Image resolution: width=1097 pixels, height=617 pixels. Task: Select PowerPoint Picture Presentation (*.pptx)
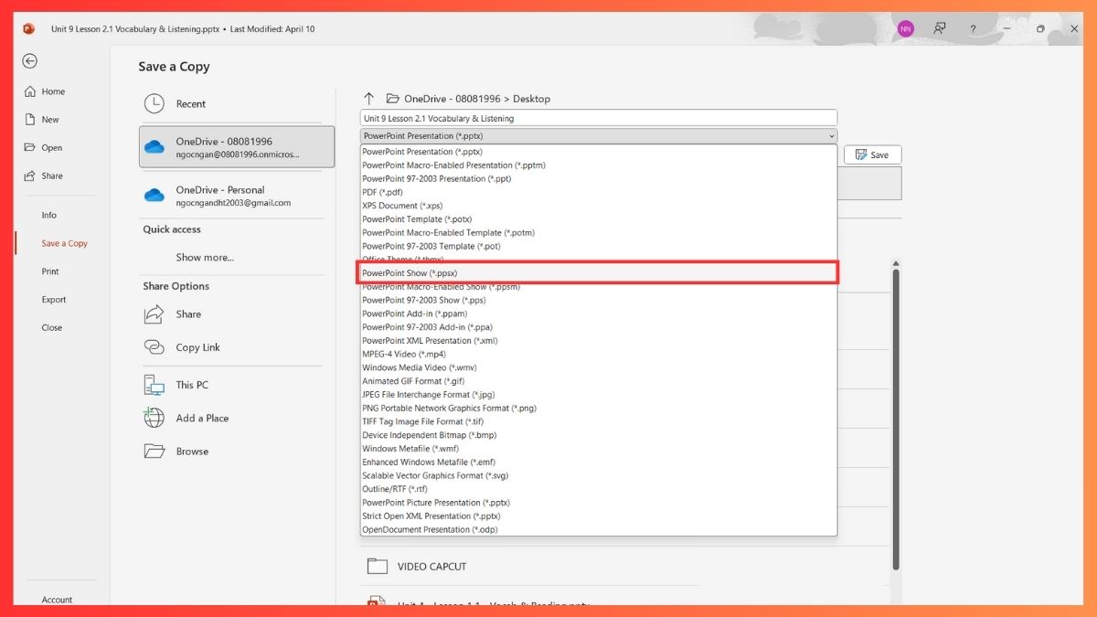[x=599, y=503]
